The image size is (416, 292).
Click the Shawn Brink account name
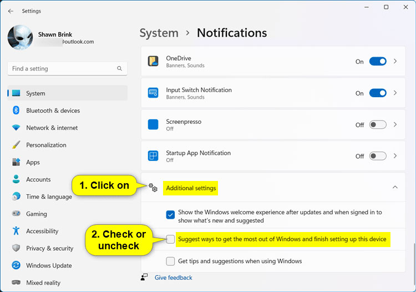click(55, 34)
